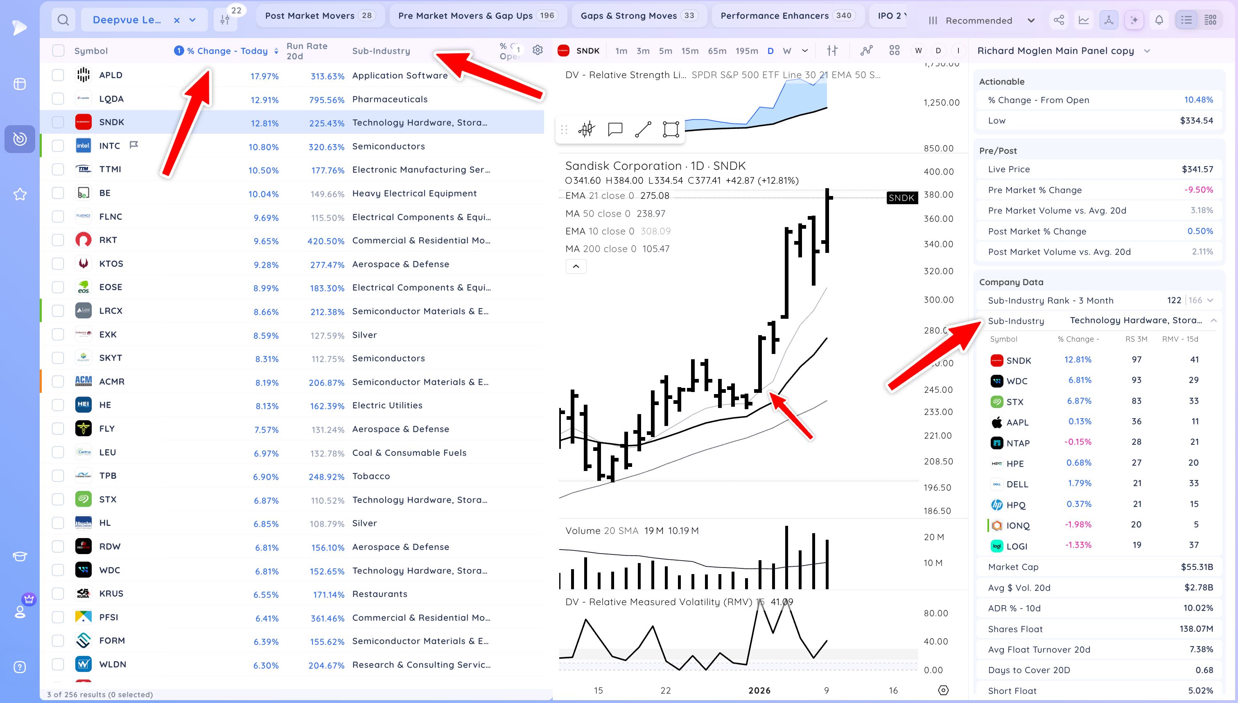This screenshot has width=1238, height=703.
Task: Open the comment annotation tool
Action: pyautogui.click(x=615, y=129)
